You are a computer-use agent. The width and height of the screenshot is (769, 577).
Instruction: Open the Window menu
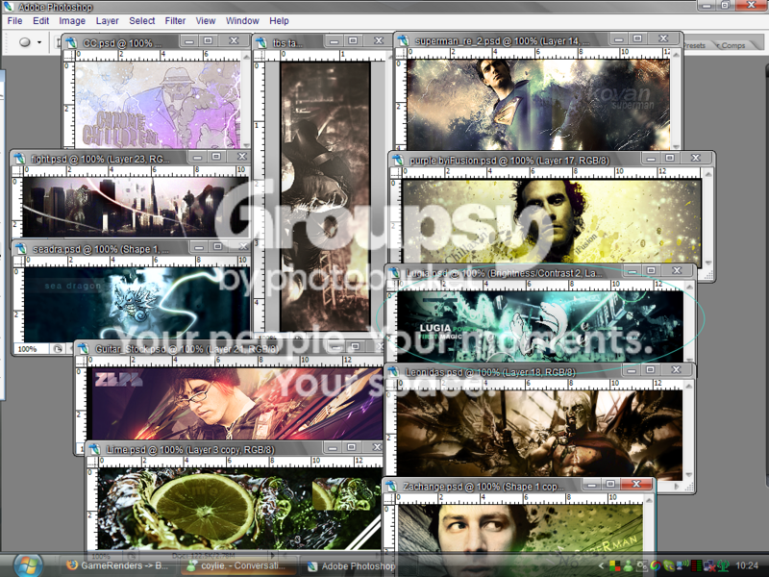coord(242,20)
